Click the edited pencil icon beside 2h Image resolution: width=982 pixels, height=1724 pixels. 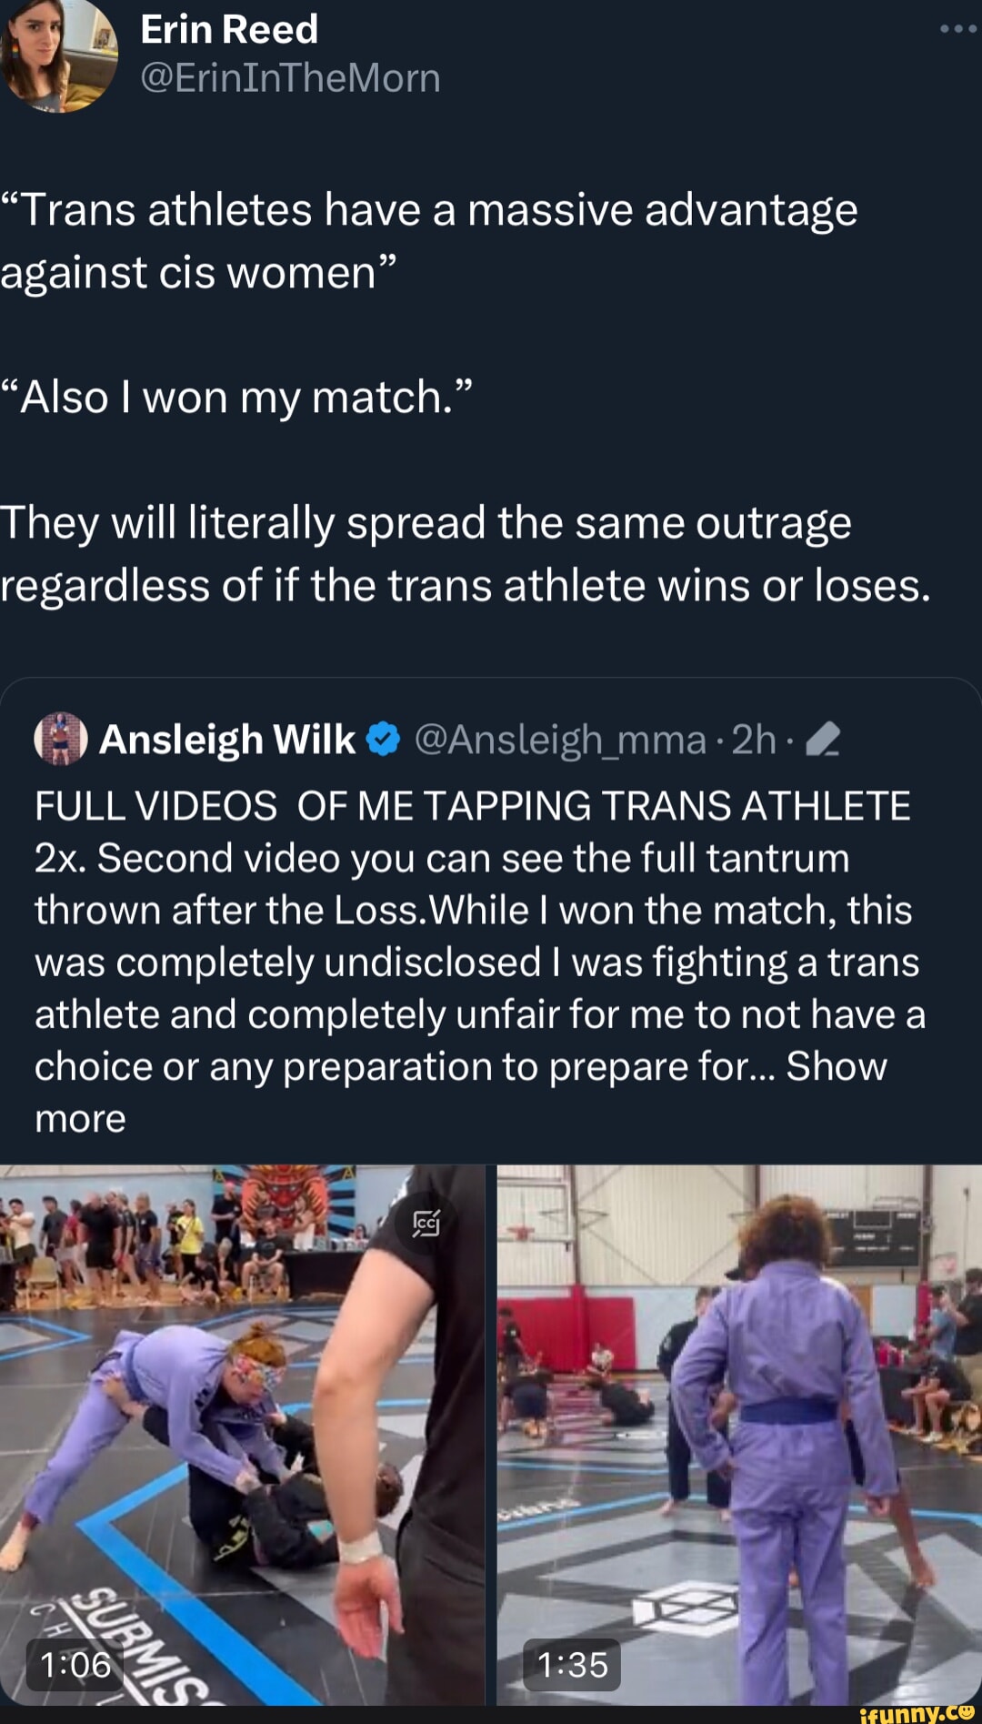coord(822,740)
